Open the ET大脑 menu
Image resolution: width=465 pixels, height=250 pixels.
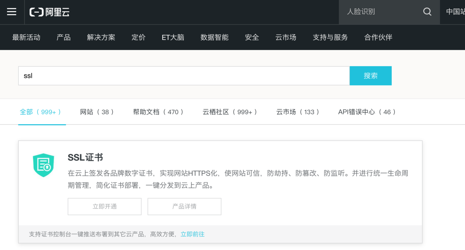click(173, 37)
